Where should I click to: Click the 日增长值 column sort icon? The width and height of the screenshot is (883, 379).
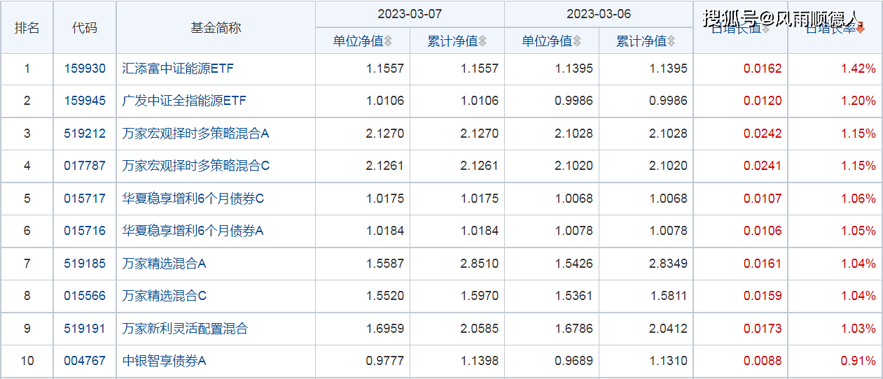point(765,29)
